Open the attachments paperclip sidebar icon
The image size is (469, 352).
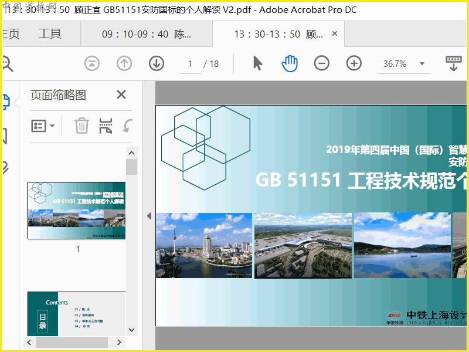(x=6, y=168)
